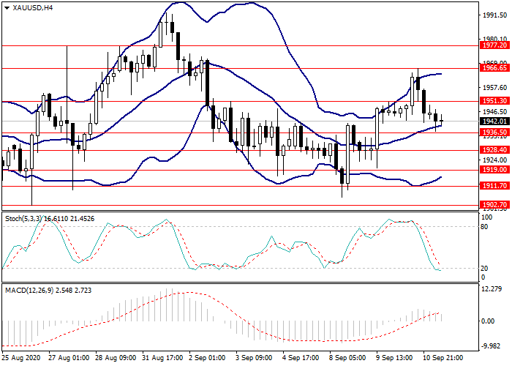This screenshot has height=366, width=512.
Task: Select the current price tag 1942.01
Action: [495, 122]
